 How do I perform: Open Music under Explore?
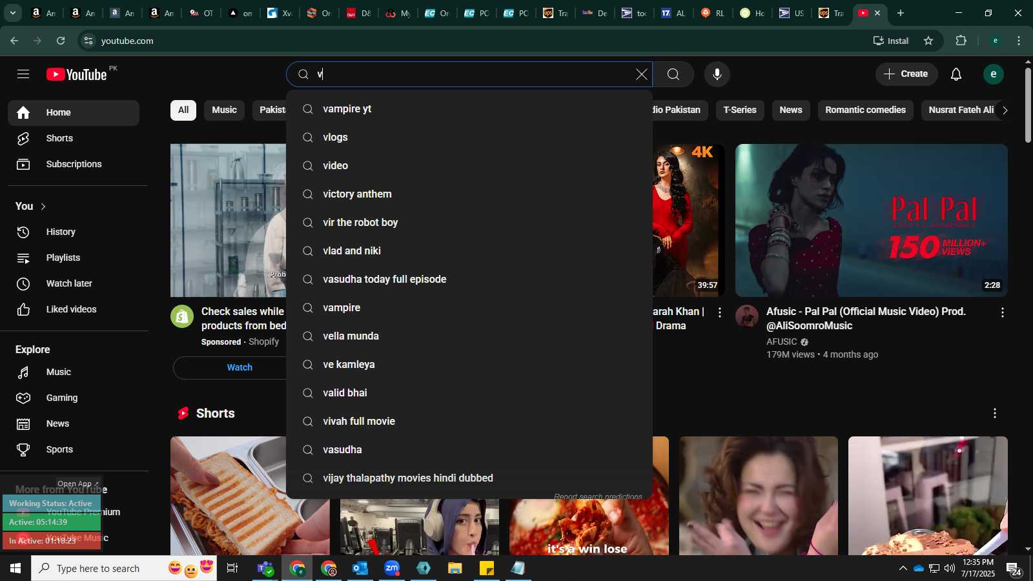[74, 372]
